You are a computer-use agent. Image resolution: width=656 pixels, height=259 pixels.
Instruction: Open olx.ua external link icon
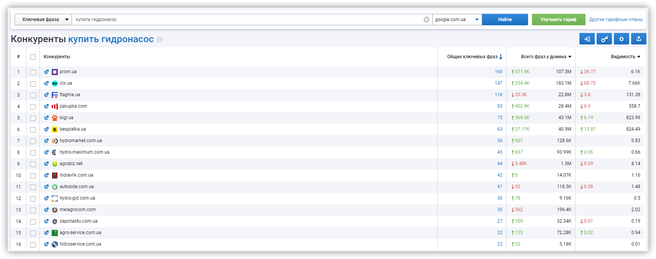click(x=46, y=83)
